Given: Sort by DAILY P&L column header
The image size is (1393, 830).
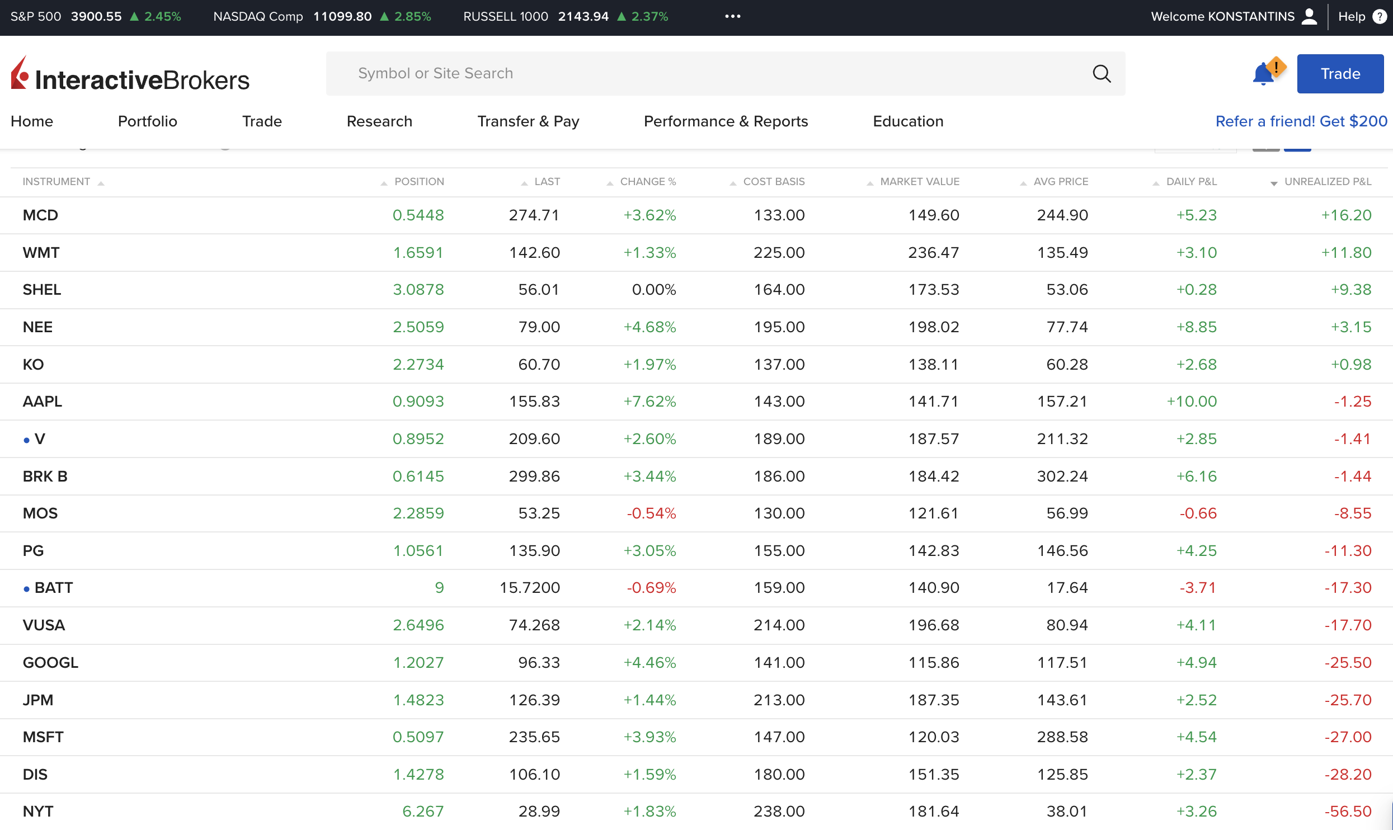Looking at the screenshot, I should coord(1191,182).
